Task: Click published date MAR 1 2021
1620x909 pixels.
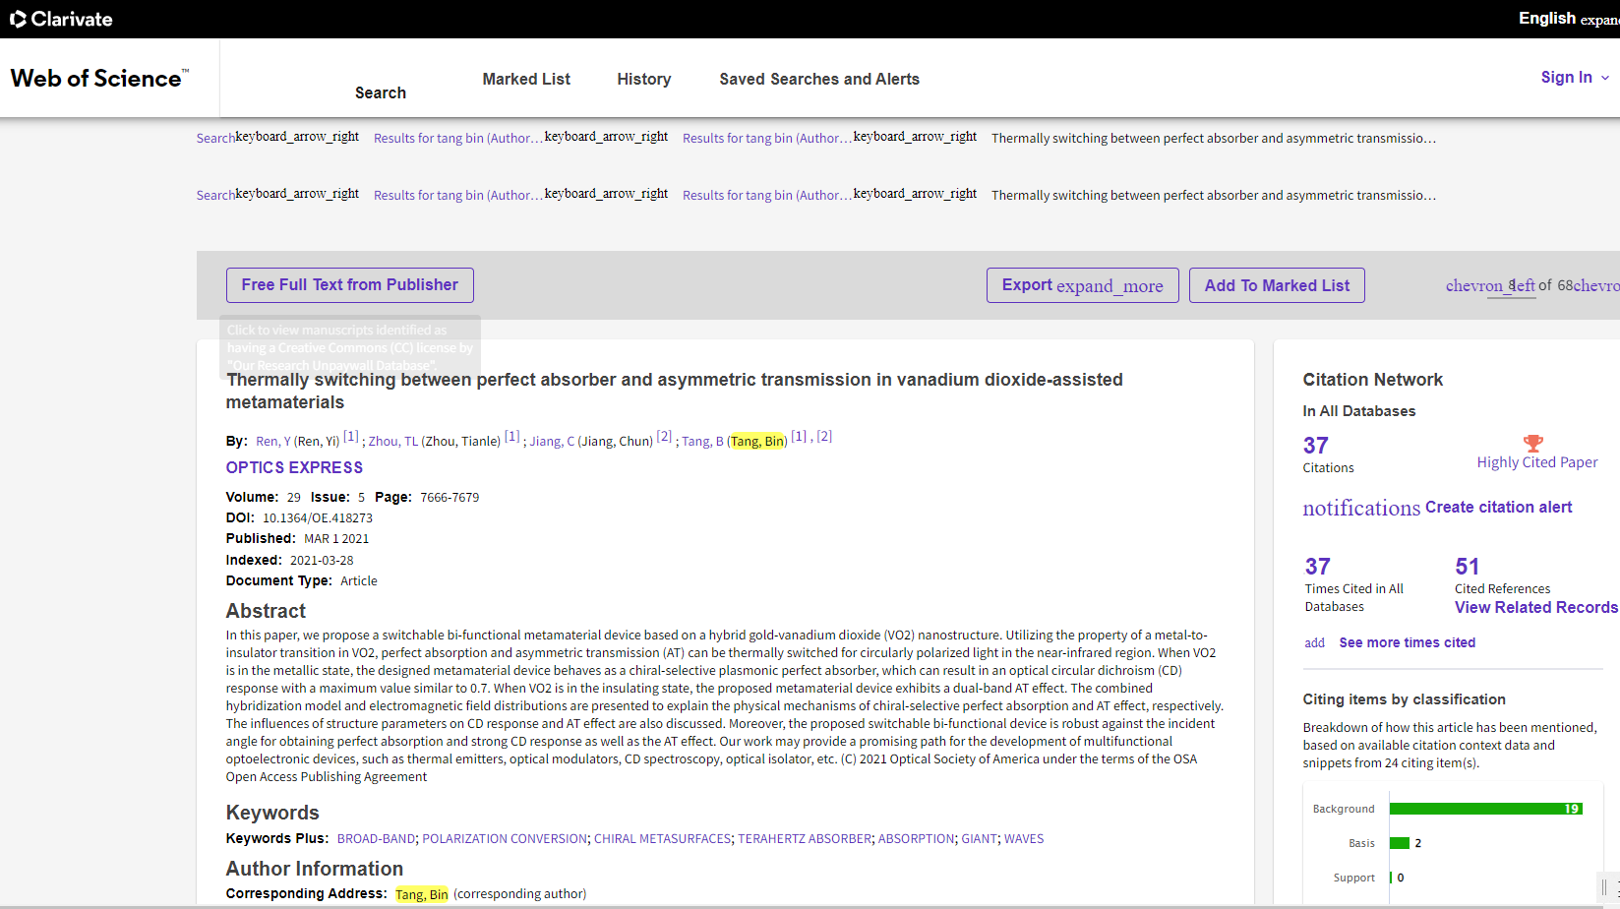Action: [336, 539]
